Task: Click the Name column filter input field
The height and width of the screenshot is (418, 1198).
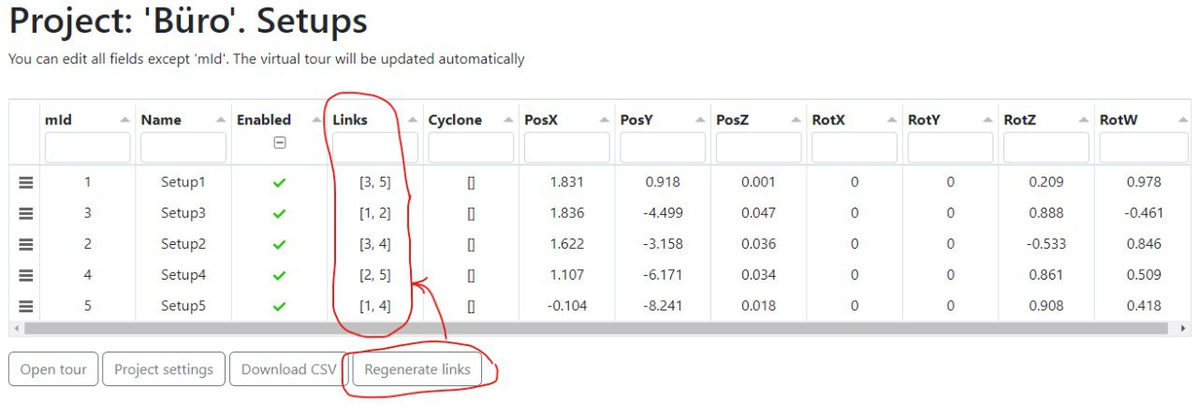Action: [x=183, y=148]
